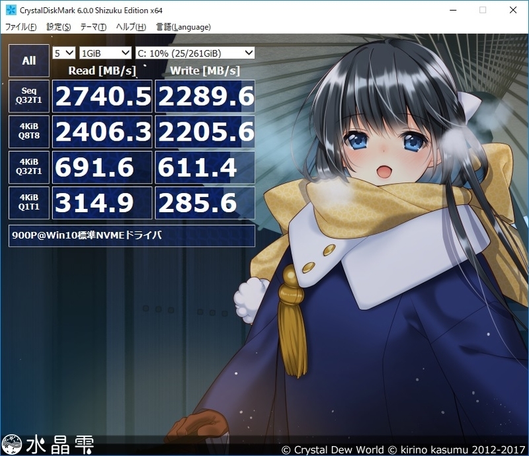Start the 4KiB Q32T1 test

(x=29, y=167)
